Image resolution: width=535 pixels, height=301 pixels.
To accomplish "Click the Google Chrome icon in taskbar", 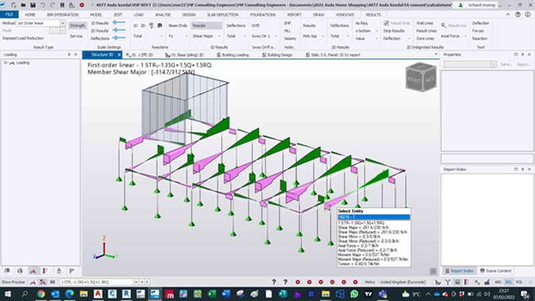I will coord(40,294).
